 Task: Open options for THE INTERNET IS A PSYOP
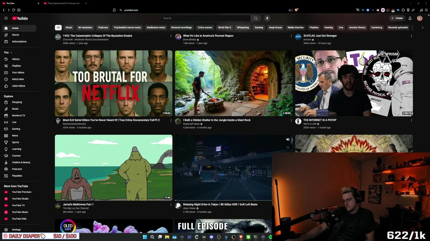411,120
